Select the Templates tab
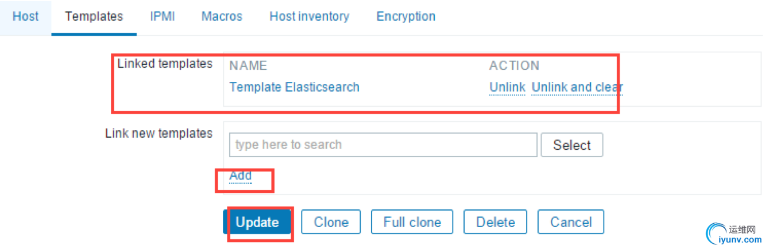Screen dimensions: 765x249 tap(94, 17)
